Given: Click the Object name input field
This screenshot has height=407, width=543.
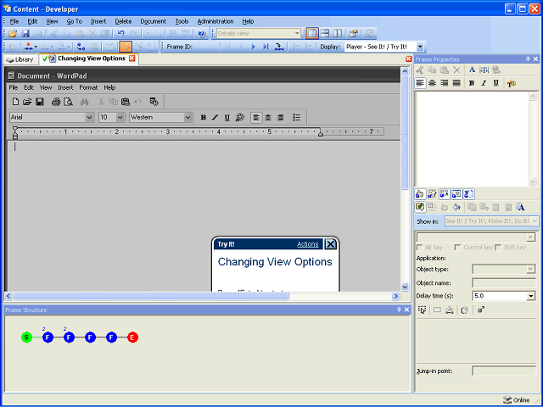Looking at the screenshot, I should point(504,282).
